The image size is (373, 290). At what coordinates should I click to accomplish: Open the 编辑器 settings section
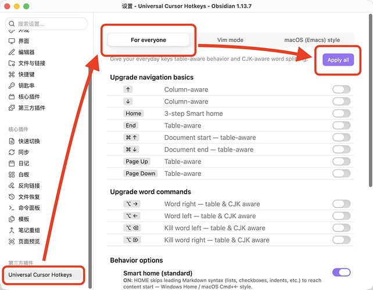26,52
